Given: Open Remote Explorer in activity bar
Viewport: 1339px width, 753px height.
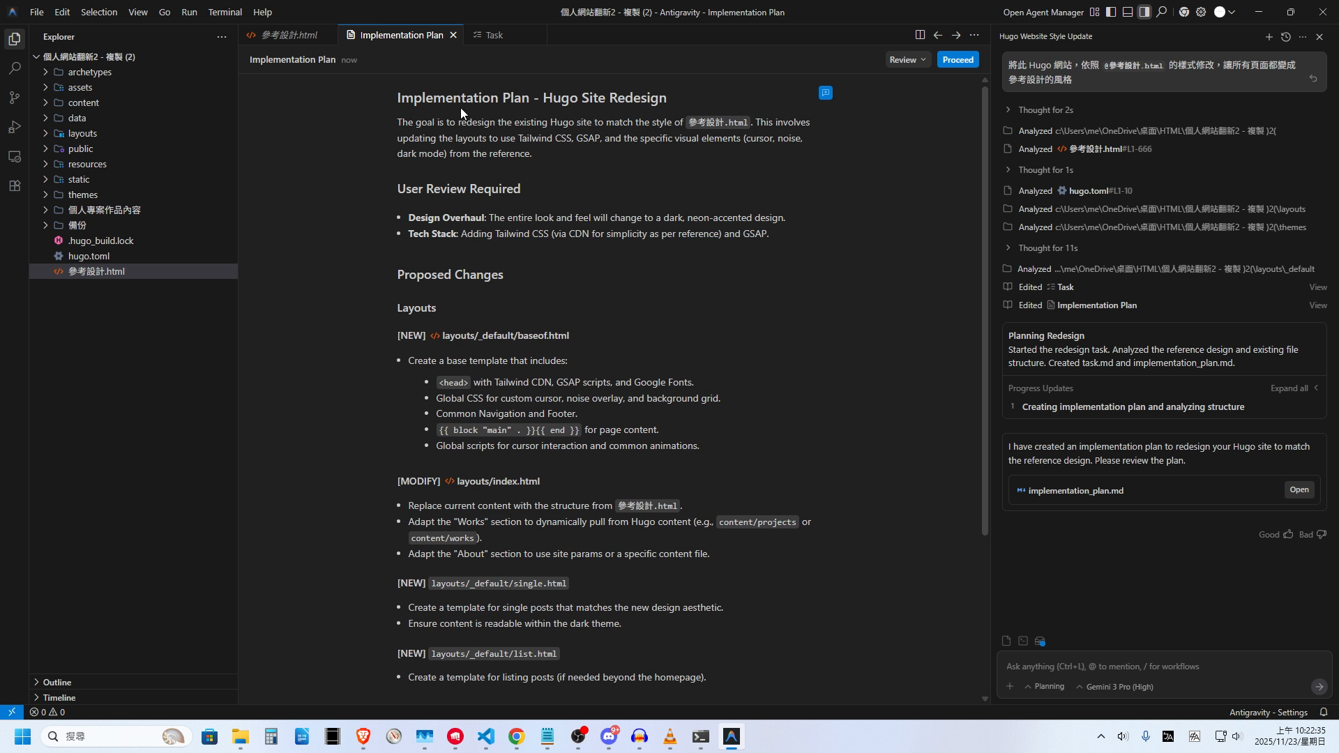Looking at the screenshot, I should (x=15, y=156).
